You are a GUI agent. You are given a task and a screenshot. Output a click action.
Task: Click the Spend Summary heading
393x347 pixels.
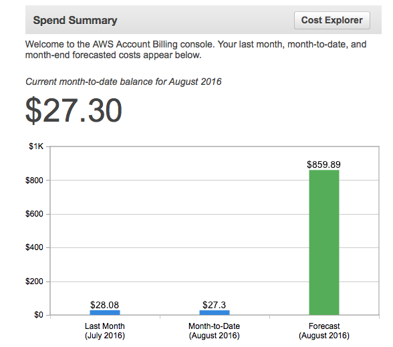75,20
